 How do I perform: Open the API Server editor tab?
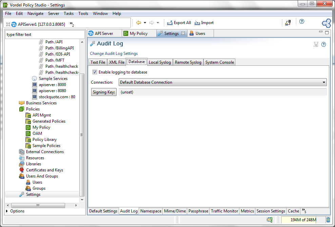click(x=104, y=34)
